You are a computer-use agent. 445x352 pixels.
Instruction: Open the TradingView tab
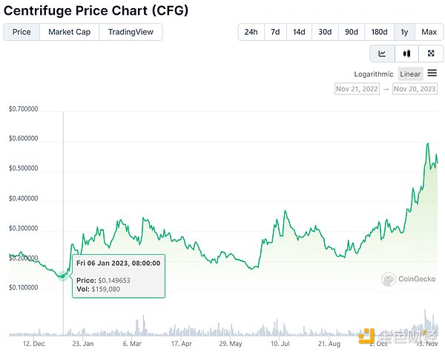pos(131,32)
